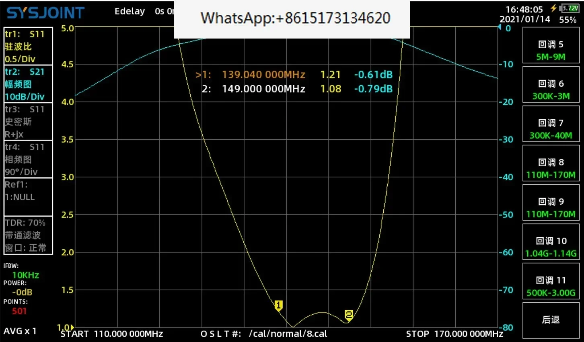Click the AVG x 1 setting
Image resolution: width=584 pixels, height=342 pixels.
(x=20, y=331)
